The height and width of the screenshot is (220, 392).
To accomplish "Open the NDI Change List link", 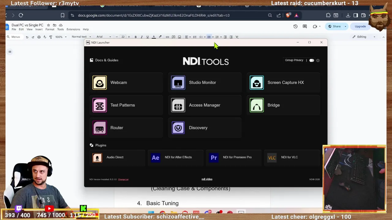I will click(123, 179).
